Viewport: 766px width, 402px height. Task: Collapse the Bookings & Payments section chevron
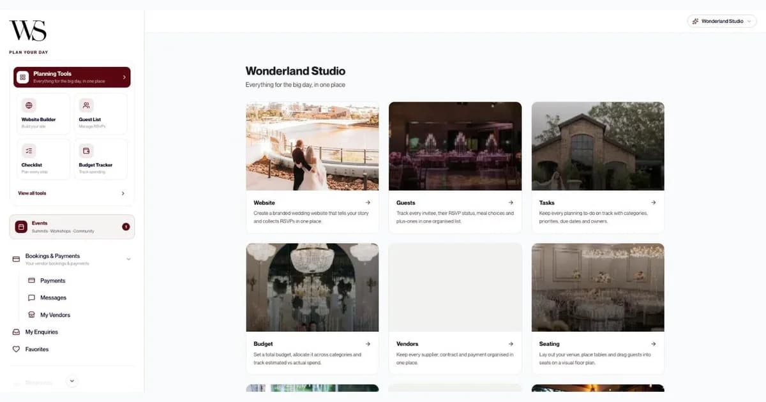pos(129,259)
